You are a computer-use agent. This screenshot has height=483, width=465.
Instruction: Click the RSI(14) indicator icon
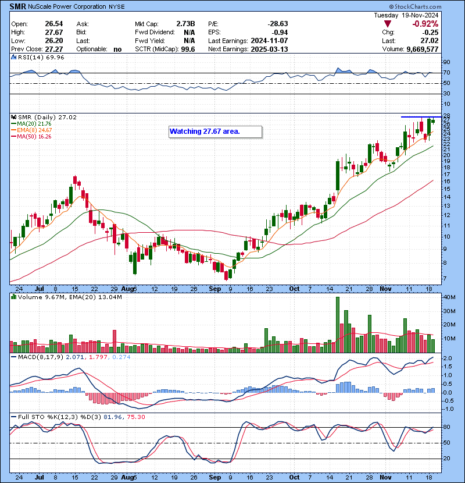[13, 57]
